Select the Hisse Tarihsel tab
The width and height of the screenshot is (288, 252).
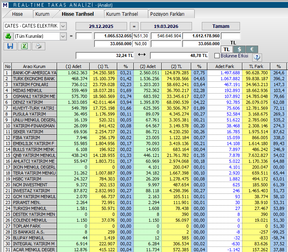tap(78, 14)
